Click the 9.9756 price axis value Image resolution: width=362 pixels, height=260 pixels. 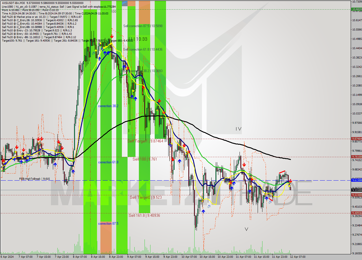point(357,123)
